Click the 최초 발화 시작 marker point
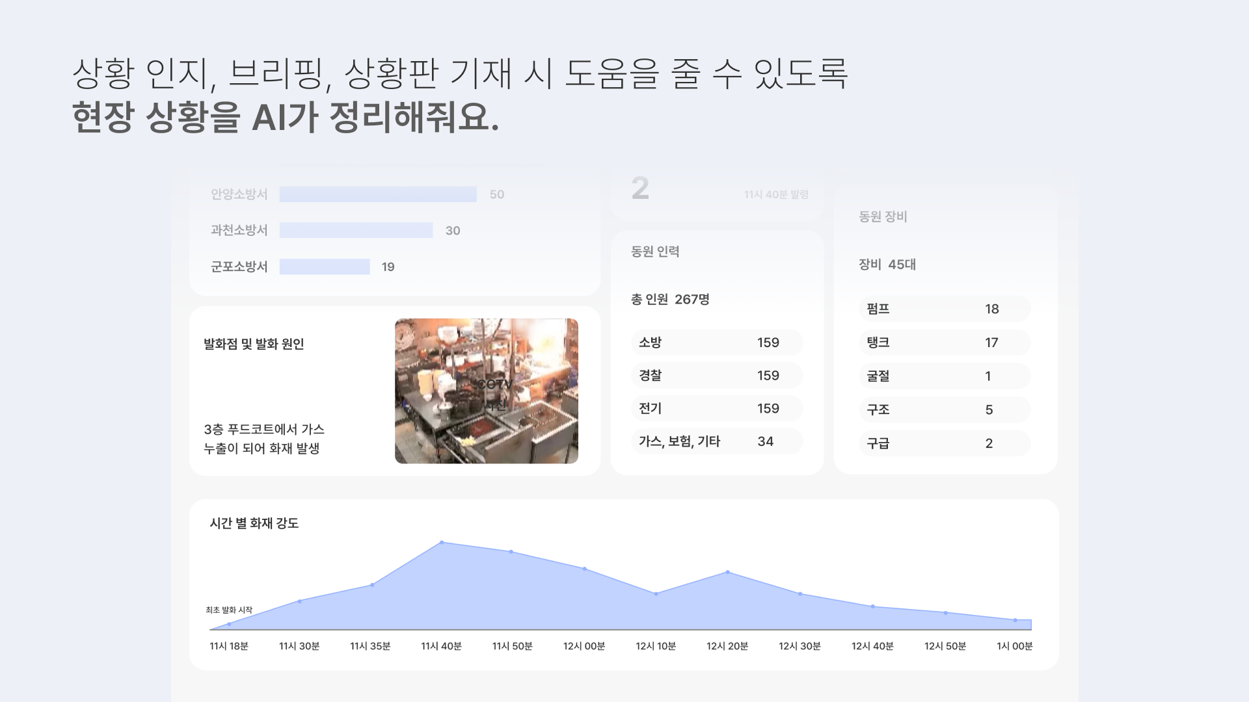This screenshot has width=1249, height=702. [229, 624]
